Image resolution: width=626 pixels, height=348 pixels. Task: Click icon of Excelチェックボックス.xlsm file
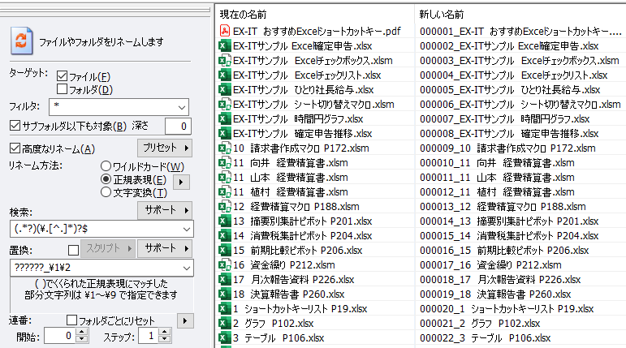coord(225,60)
